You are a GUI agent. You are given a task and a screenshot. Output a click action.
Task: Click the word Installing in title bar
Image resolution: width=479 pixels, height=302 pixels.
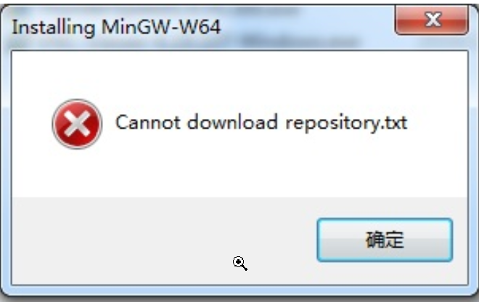click(53, 28)
